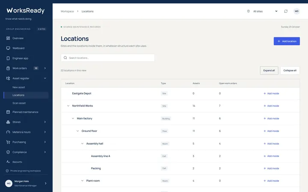Image resolution: width=308 pixels, height=192 pixels.
Task: Expand the Purchasing submenu chevron
Action: 45,142
